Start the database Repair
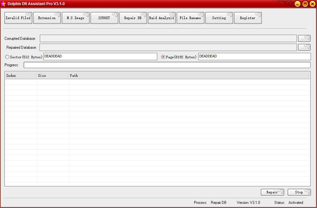Image resolution: width=317 pixels, height=208 pixels. (272, 192)
